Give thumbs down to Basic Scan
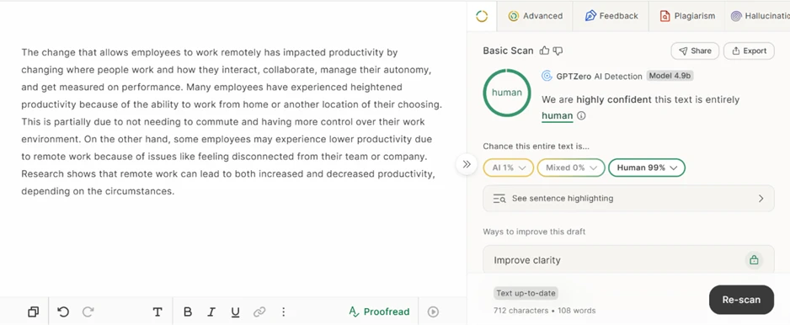Screen dimensions: 790x325 pos(558,51)
